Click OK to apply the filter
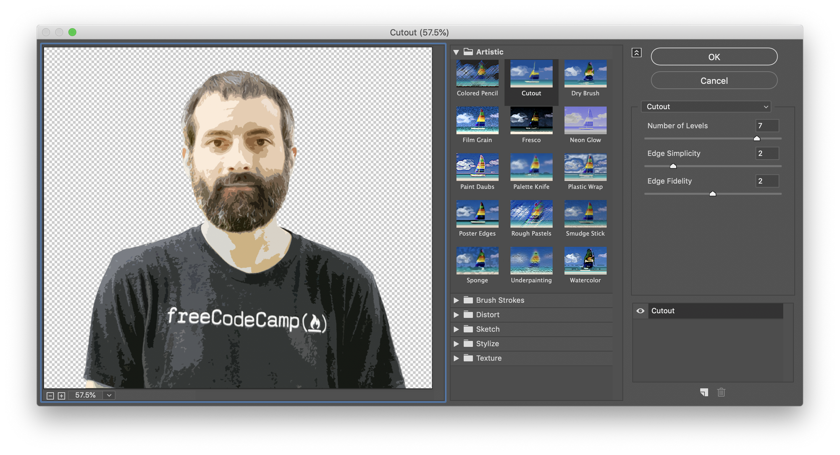This screenshot has height=455, width=840. click(714, 57)
